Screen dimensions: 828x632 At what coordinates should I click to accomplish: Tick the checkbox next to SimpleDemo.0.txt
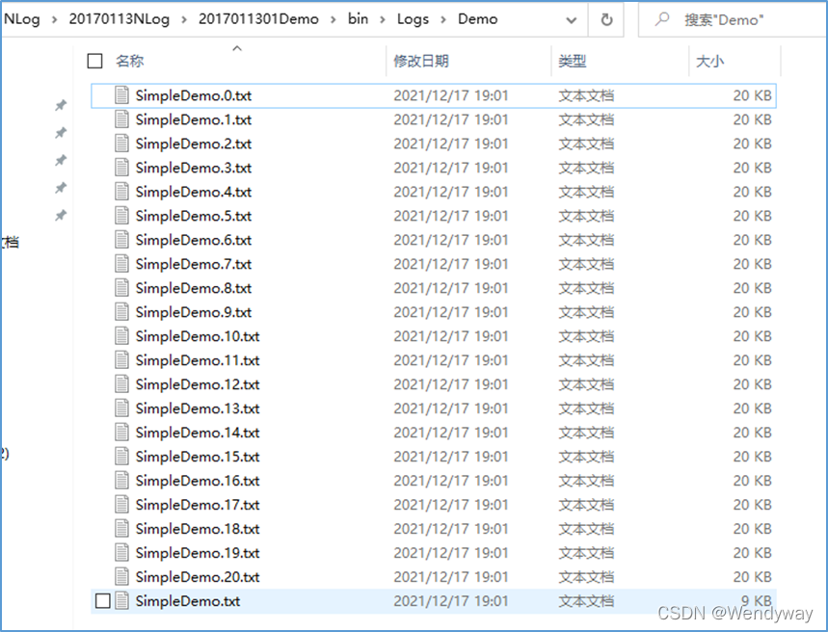coord(102,95)
